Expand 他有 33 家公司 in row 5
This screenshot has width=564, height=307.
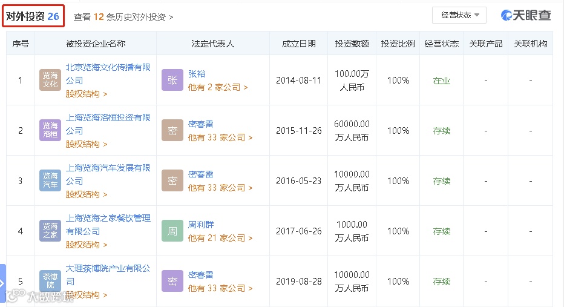220,288
